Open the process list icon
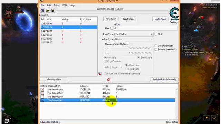221x124 pixels. tap(42, 10)
